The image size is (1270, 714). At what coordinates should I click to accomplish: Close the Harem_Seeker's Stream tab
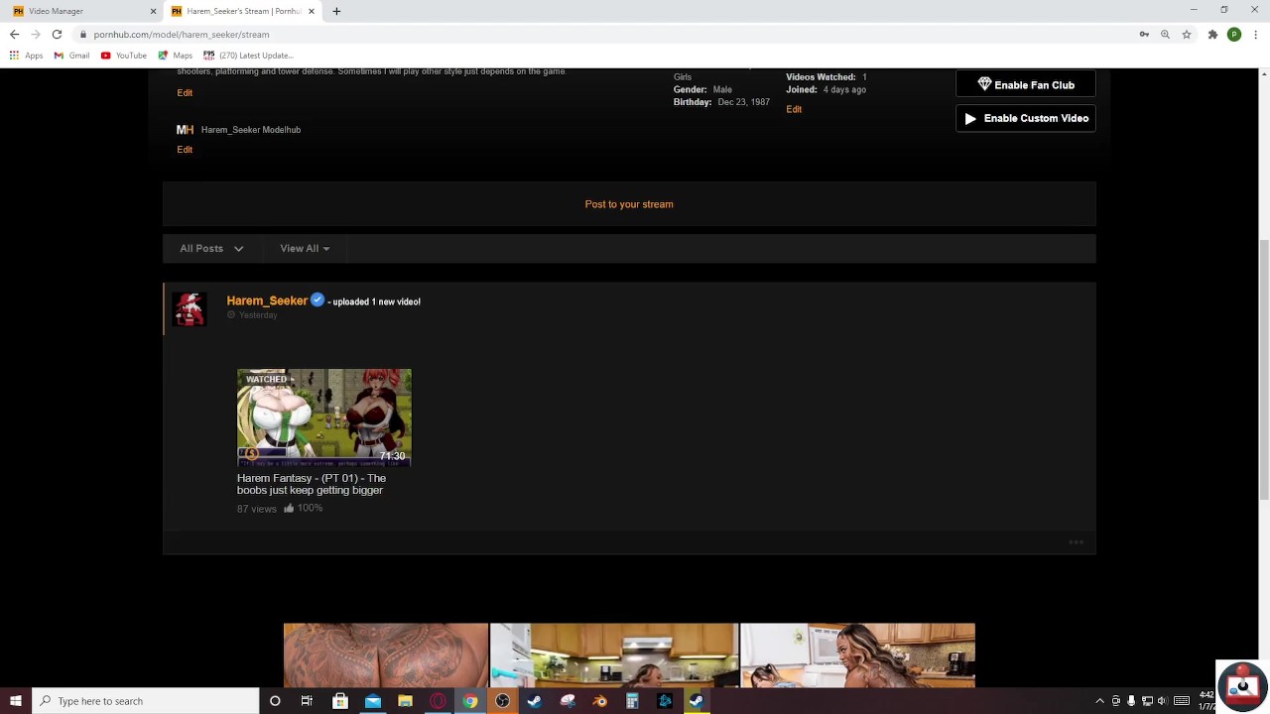(x=312, y=11)
